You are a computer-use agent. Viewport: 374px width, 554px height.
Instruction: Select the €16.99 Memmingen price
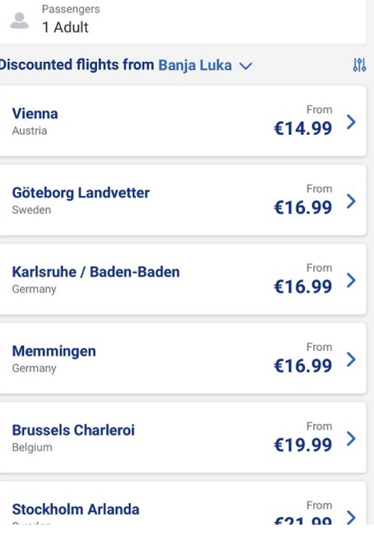pos(303,366)
